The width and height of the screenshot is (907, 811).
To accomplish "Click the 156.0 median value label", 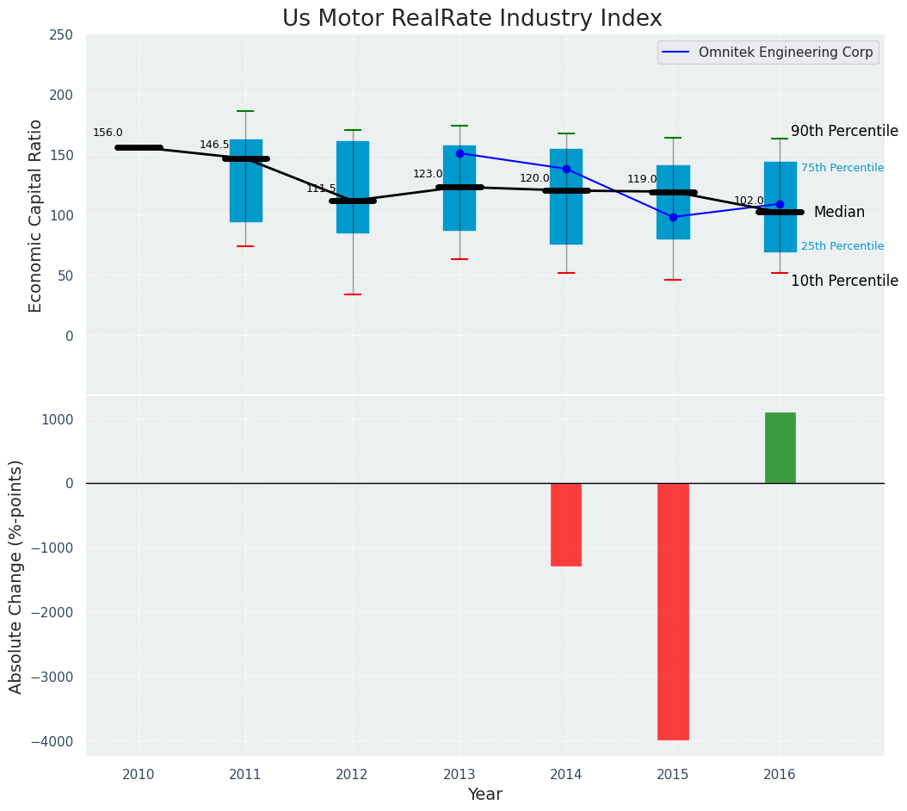I will point(108,133).
